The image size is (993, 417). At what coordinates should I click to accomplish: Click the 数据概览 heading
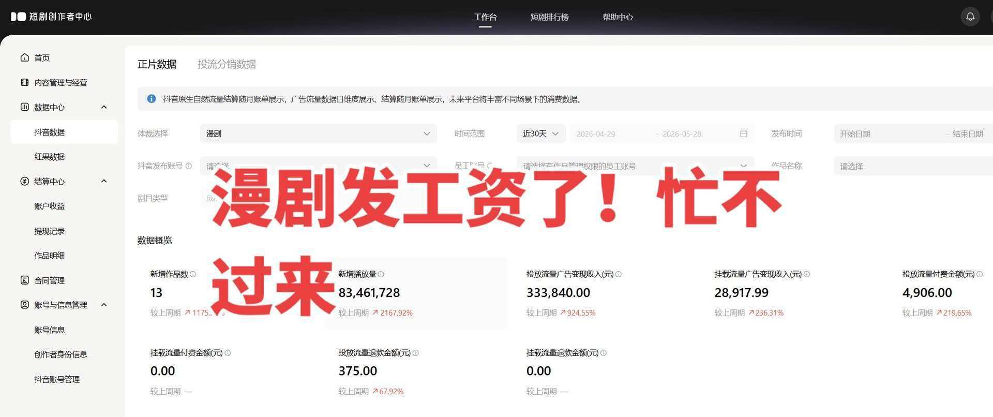click(155, 240)
